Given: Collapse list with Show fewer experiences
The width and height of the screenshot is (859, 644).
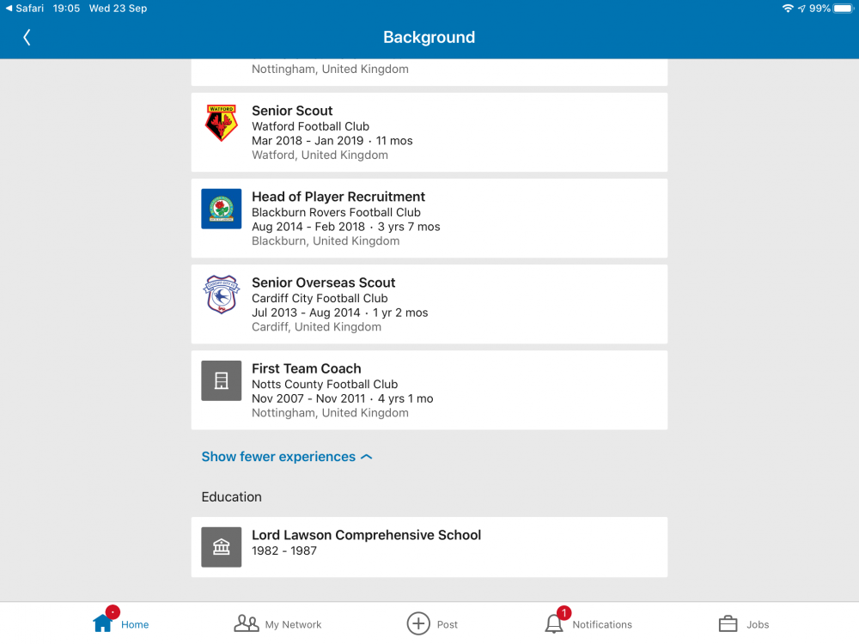Looking at the screenshot, I should (277, 457).
